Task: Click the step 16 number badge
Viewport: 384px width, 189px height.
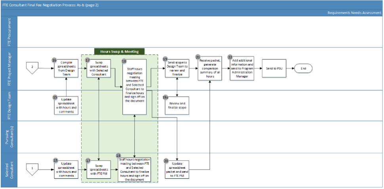Action: pos(55,60)
